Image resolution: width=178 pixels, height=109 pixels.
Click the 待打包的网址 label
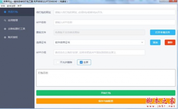pos(44,12)
